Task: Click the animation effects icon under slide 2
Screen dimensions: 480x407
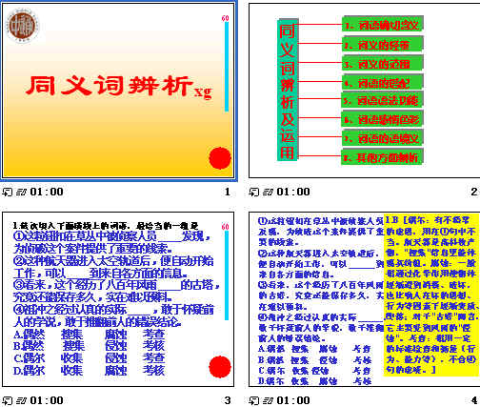Action: tap(268, 192)
